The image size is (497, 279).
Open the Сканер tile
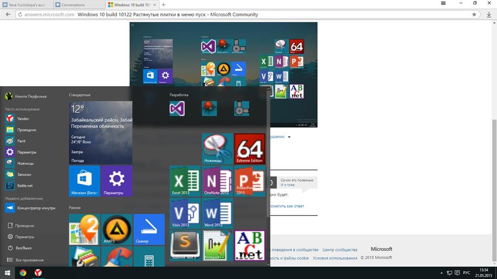(x=149, y=229)
